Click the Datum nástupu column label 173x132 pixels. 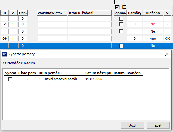98,73
